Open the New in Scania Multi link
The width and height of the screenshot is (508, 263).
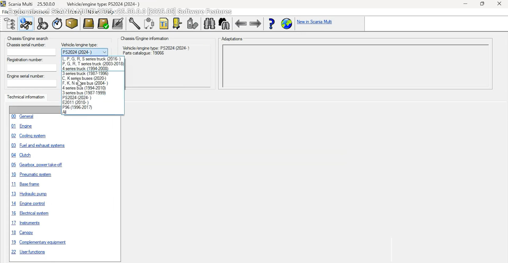314,22
